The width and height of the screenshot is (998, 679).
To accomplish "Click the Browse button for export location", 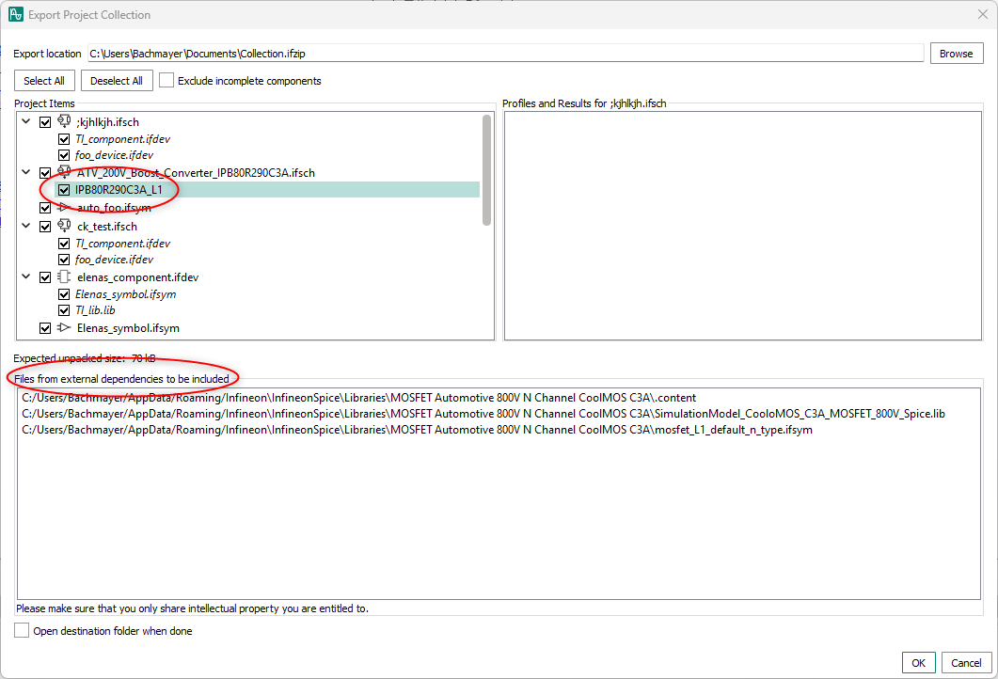I will [956, 54].
